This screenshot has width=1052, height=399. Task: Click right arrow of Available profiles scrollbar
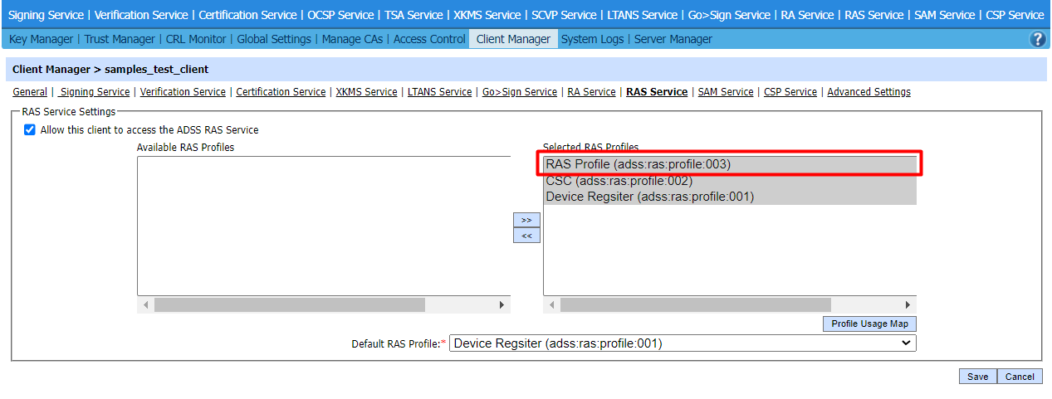(x=502, y=305)
